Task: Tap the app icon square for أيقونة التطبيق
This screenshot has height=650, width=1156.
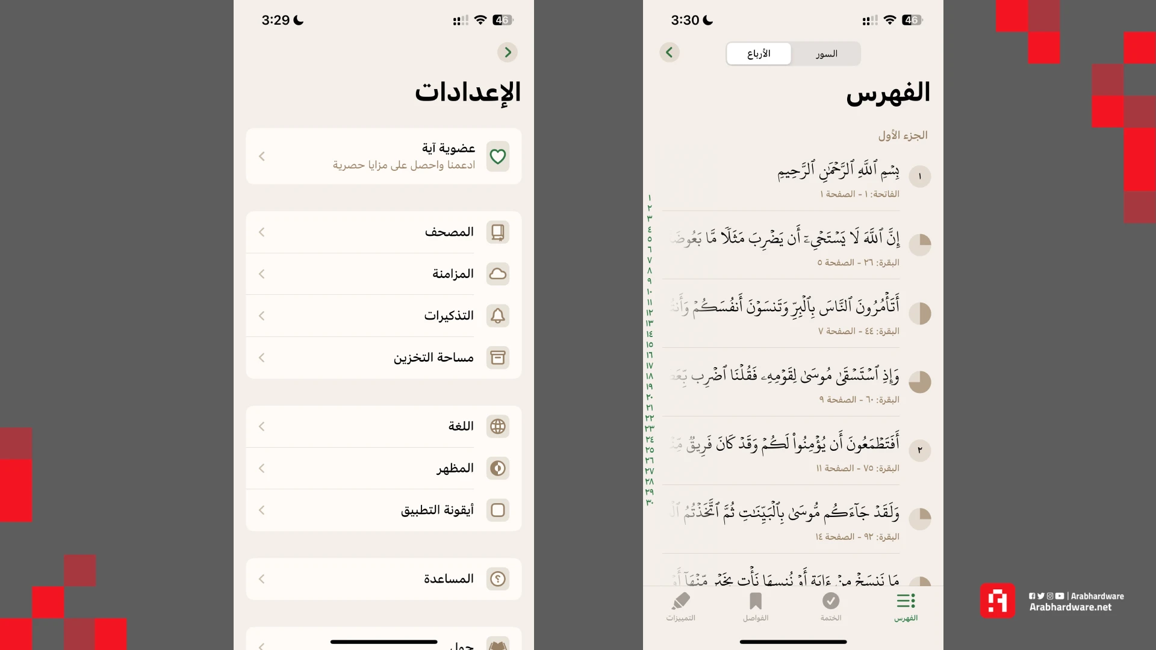Action: pyautogui.click(x=497, y=510)
